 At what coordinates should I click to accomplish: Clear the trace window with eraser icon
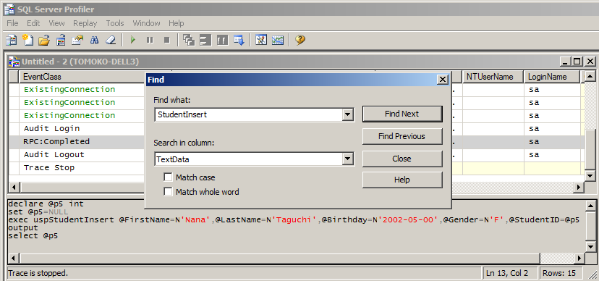tap(111, 40)
